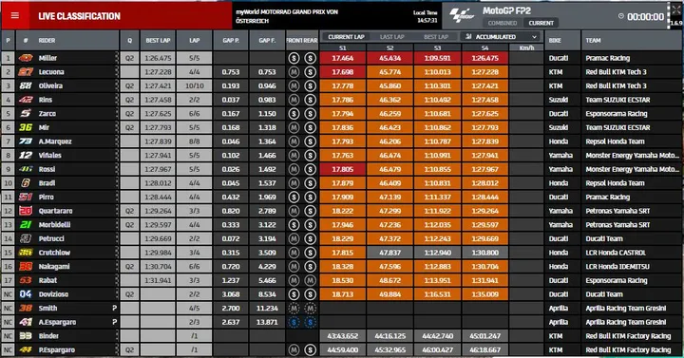Sort by GAP F. column header
Viewport: 684px width, 358px height.
(267, 40)
